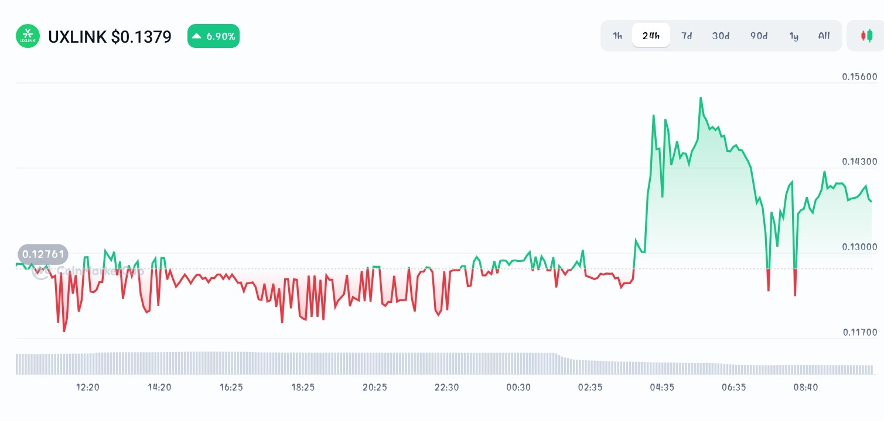Select the 1y time range
Screen dimensions: 884x421
[794, 36]
